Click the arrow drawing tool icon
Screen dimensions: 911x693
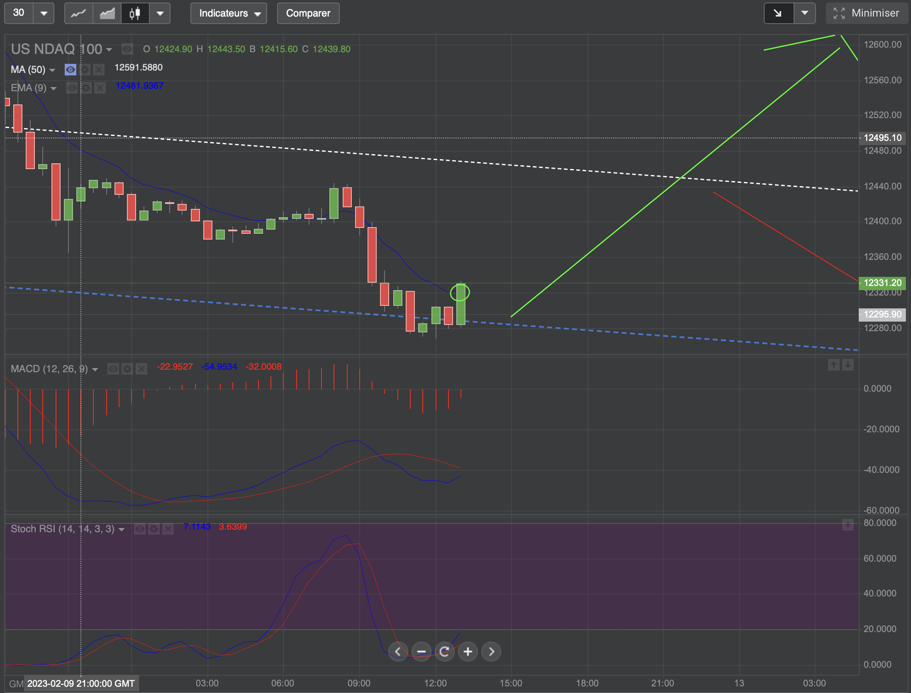778,13
